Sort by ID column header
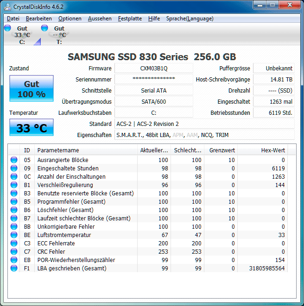The height and width of the screenshot is (306, 304). click(x=27, y=150)
